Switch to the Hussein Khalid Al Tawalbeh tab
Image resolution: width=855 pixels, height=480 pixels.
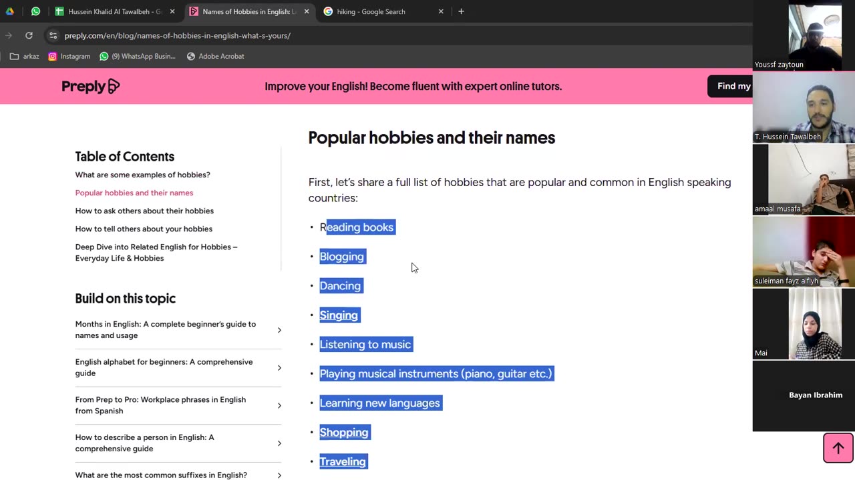114,11
